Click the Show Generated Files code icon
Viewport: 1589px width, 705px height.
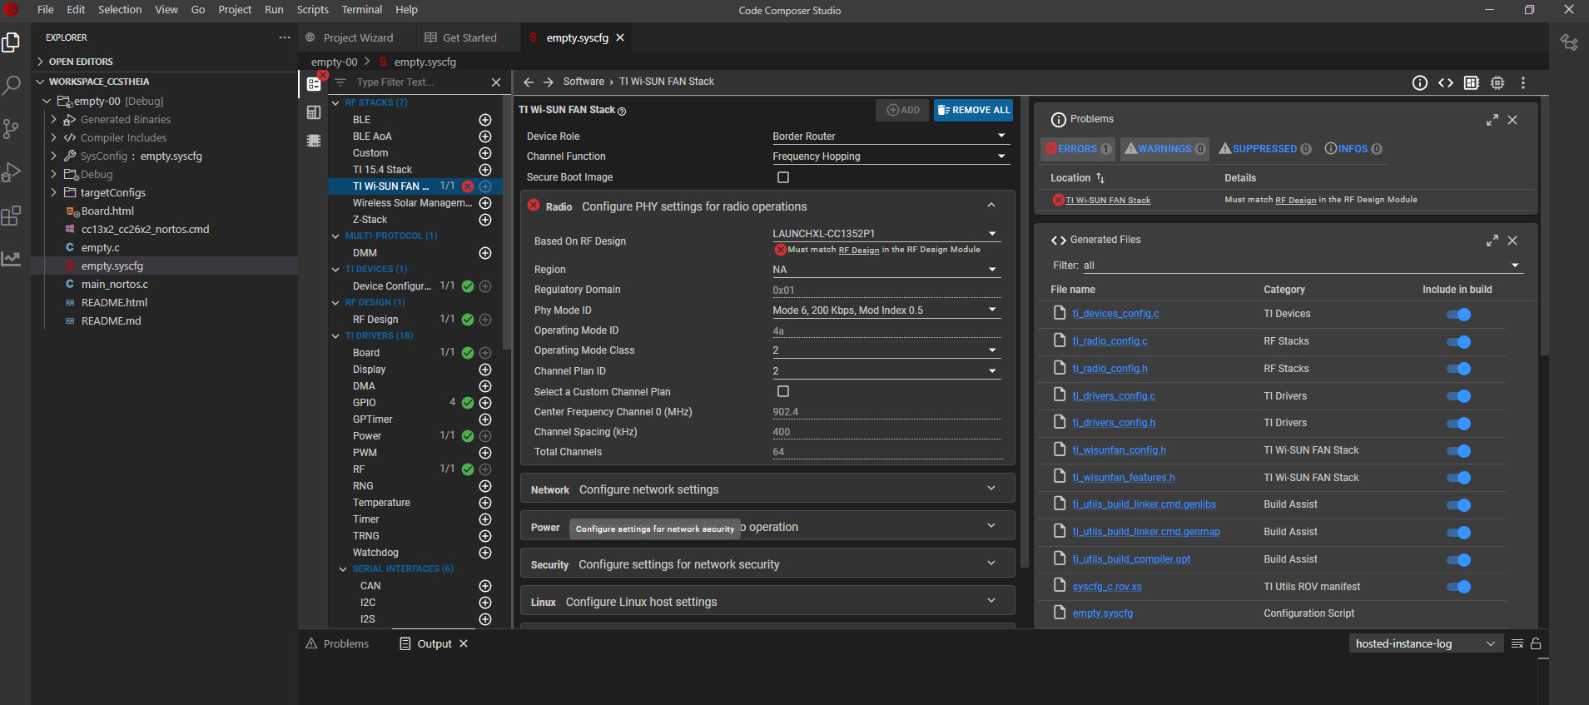[x=1446, y=82]
